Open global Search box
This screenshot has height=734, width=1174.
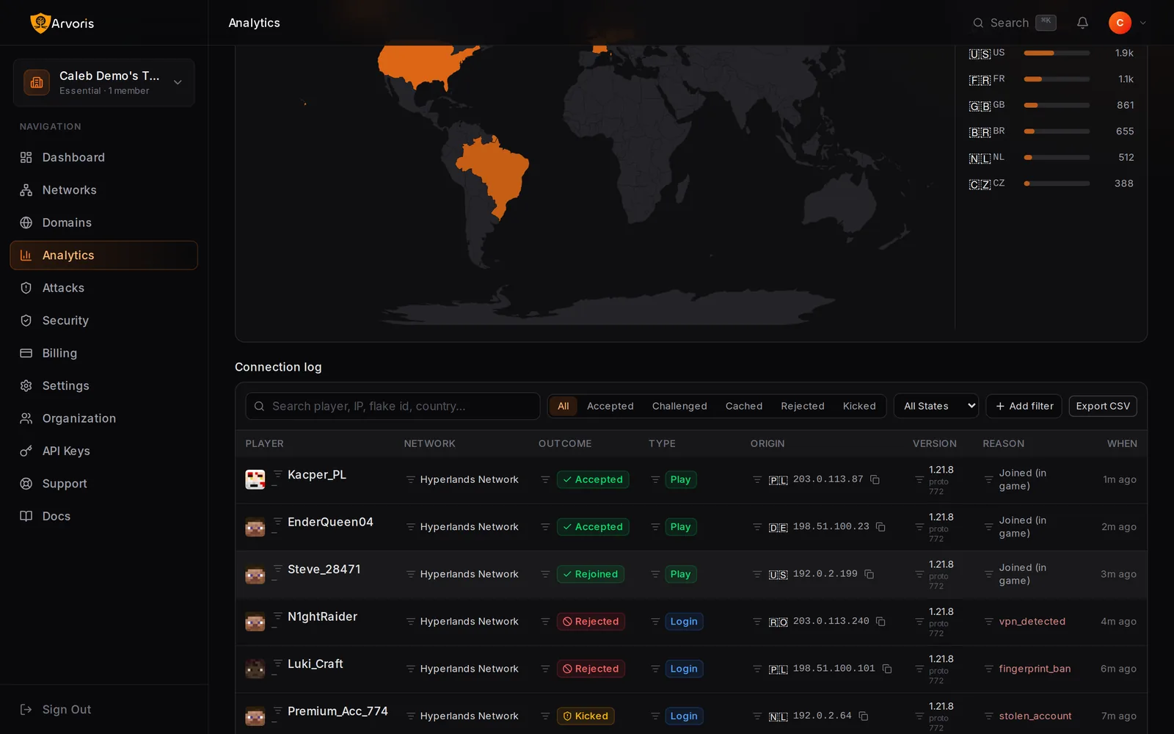[1014, 23]
